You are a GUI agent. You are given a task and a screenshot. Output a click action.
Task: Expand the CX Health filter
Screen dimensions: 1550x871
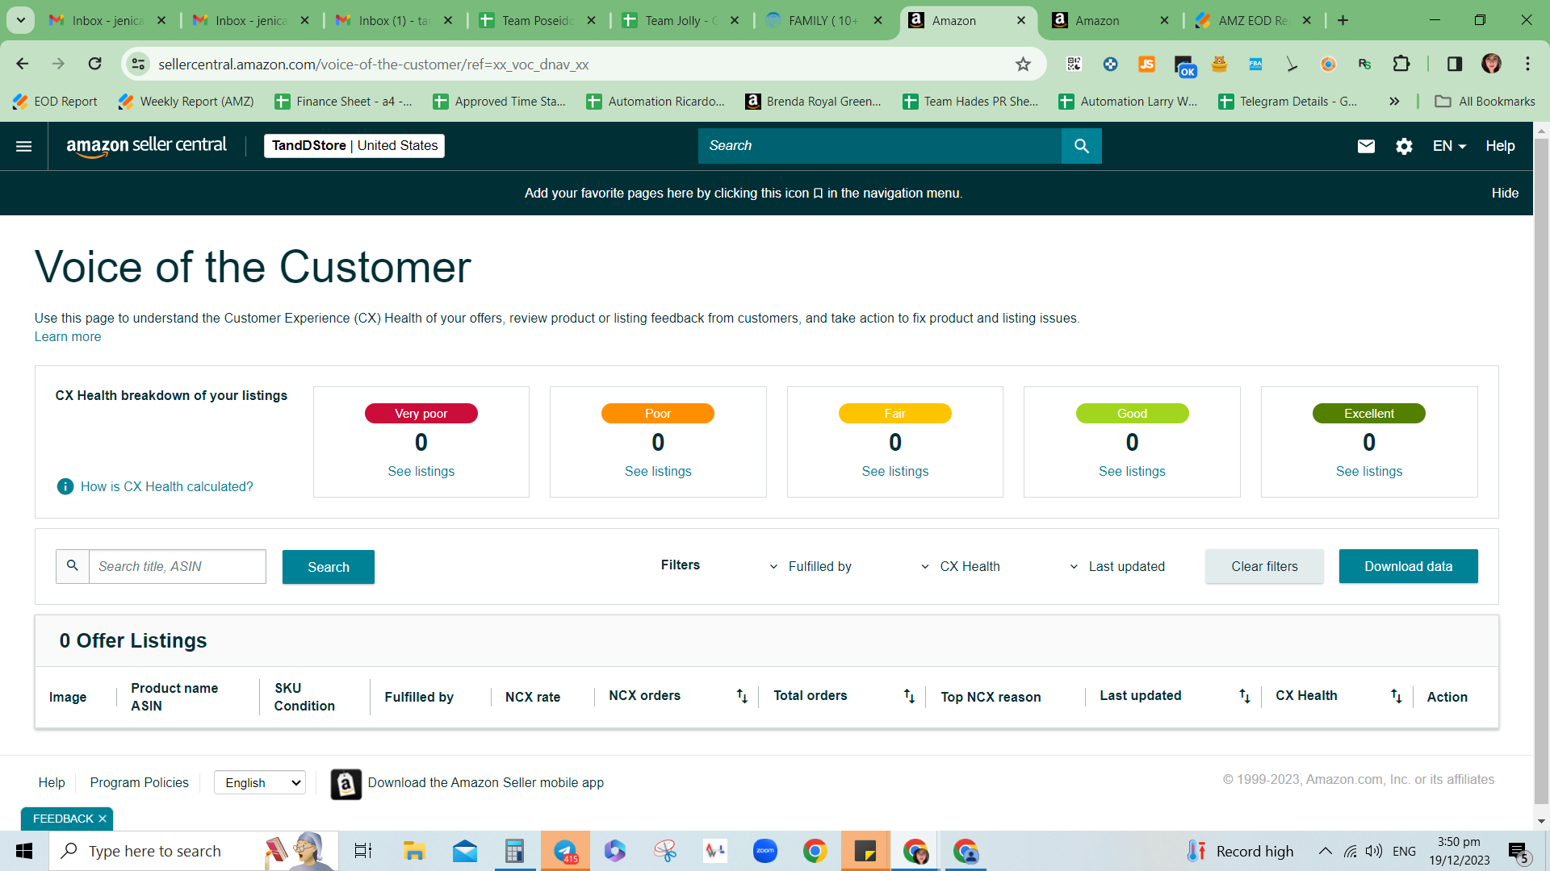[x=960, y=566]
